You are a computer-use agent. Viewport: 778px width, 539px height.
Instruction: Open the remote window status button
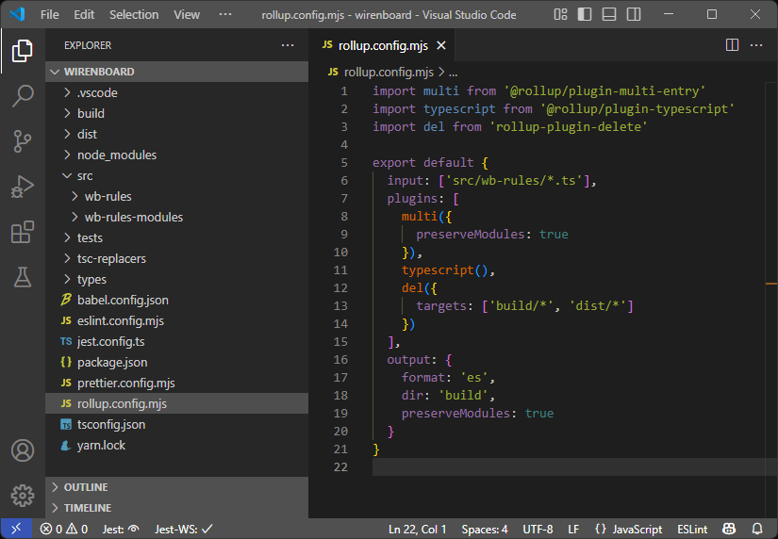(16, 530)
